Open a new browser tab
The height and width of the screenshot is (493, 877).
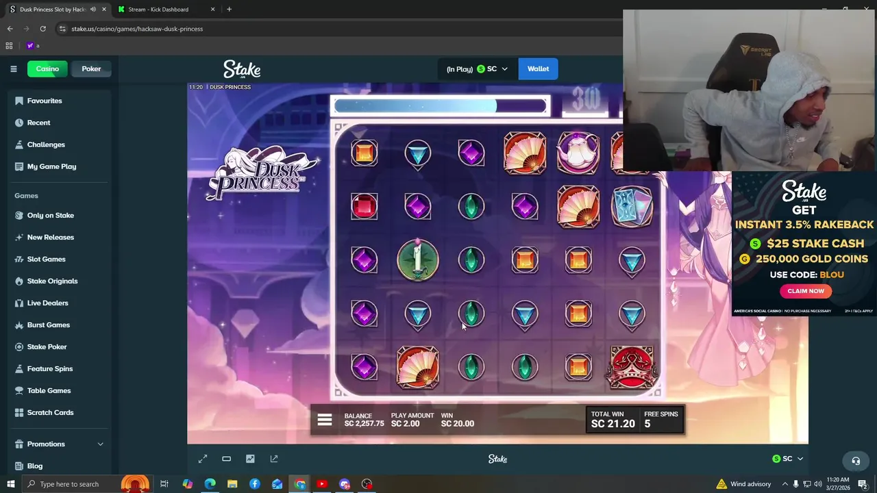pyautogui.click(x=229, y=10)
